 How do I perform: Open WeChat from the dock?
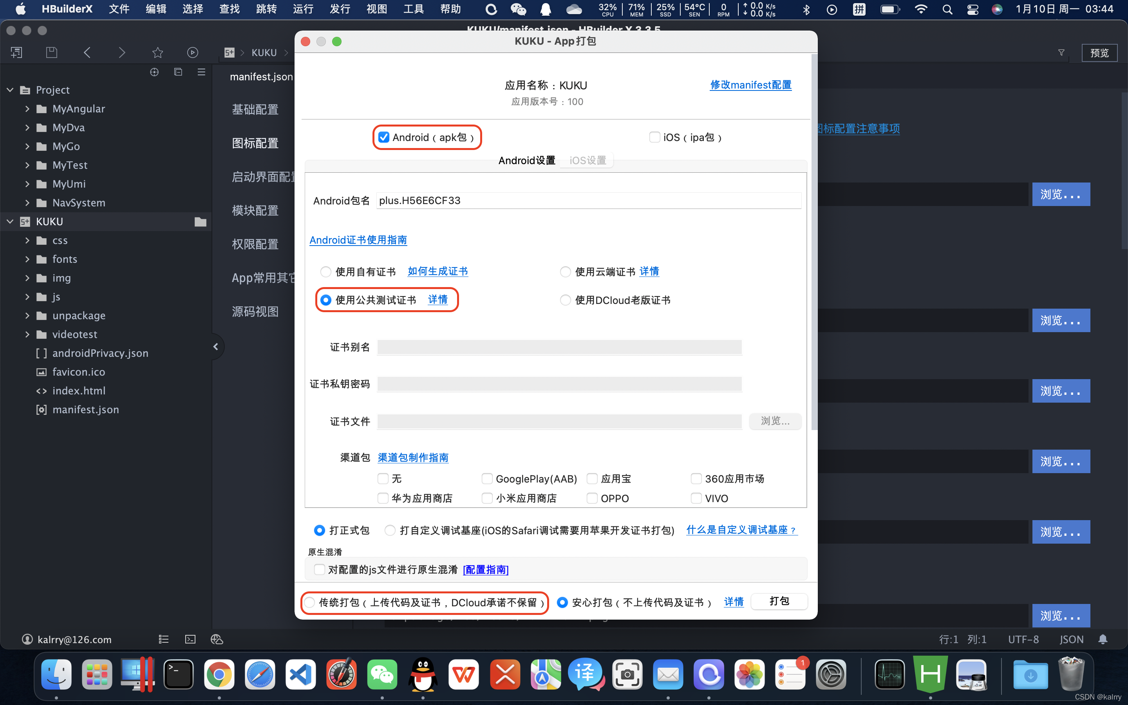[x=382, y=674]
